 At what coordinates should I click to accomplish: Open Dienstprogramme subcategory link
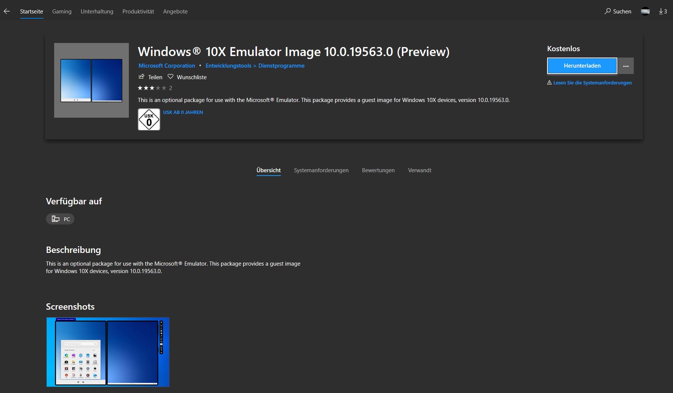coord(281,66)
